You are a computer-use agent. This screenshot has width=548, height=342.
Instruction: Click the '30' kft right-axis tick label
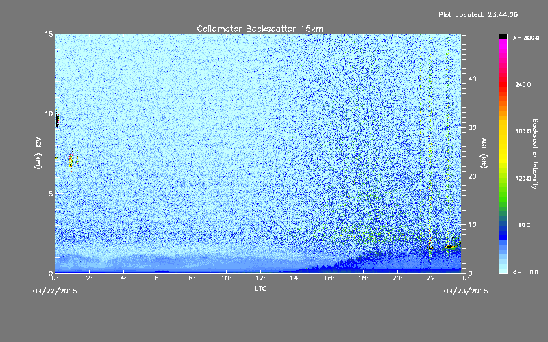(473, 127)
